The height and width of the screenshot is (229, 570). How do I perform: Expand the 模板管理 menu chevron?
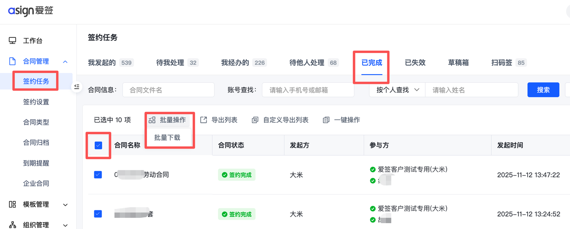click(x=65, y=205)
